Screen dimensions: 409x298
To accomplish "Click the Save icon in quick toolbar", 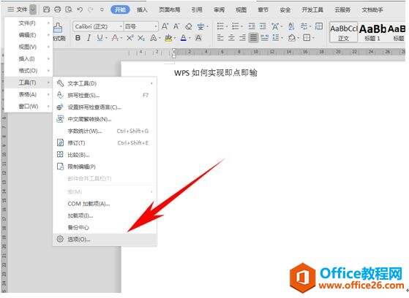I will pyautogui.click(x=46, y=9).
